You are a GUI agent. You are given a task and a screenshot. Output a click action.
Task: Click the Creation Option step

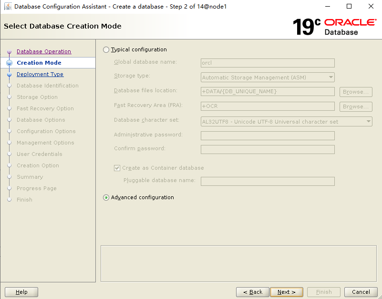[x=38, y=165]
